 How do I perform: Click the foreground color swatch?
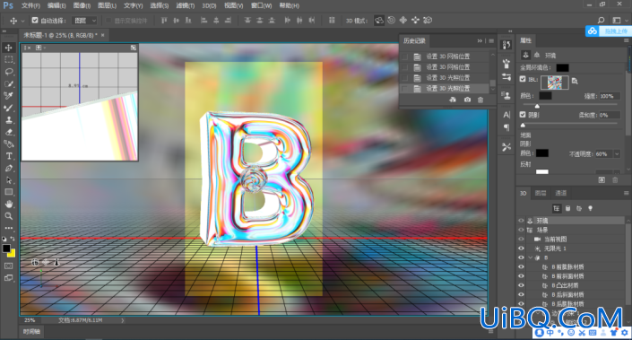pyautogui.click(x=6, y=248)
